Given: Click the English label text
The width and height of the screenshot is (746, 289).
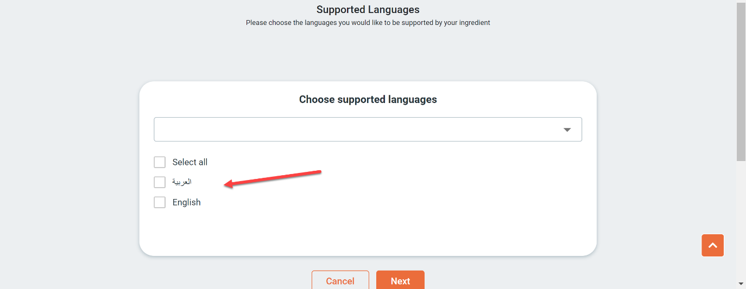Looking at the screenshot, I should (187, 202).
